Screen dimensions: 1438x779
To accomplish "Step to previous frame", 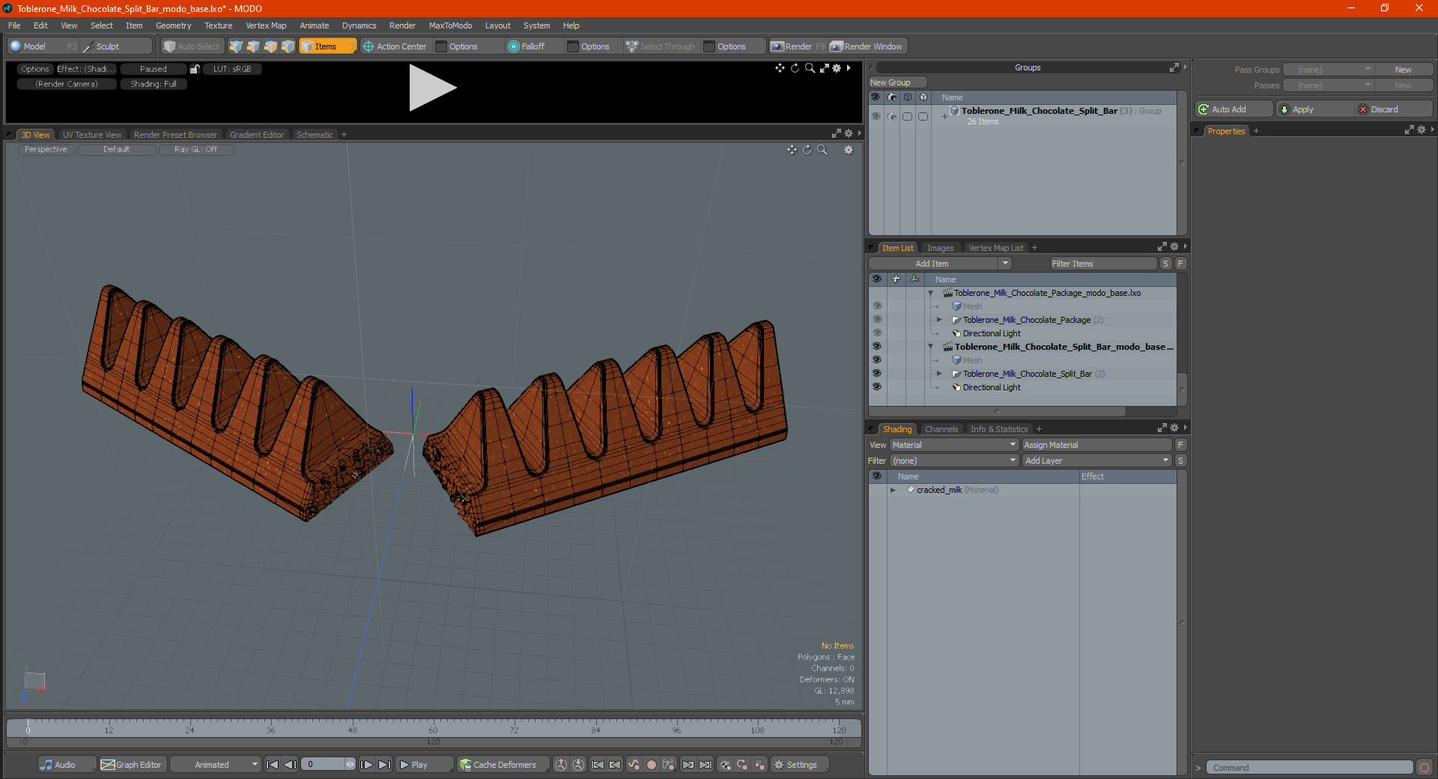I will pos(291,765).
